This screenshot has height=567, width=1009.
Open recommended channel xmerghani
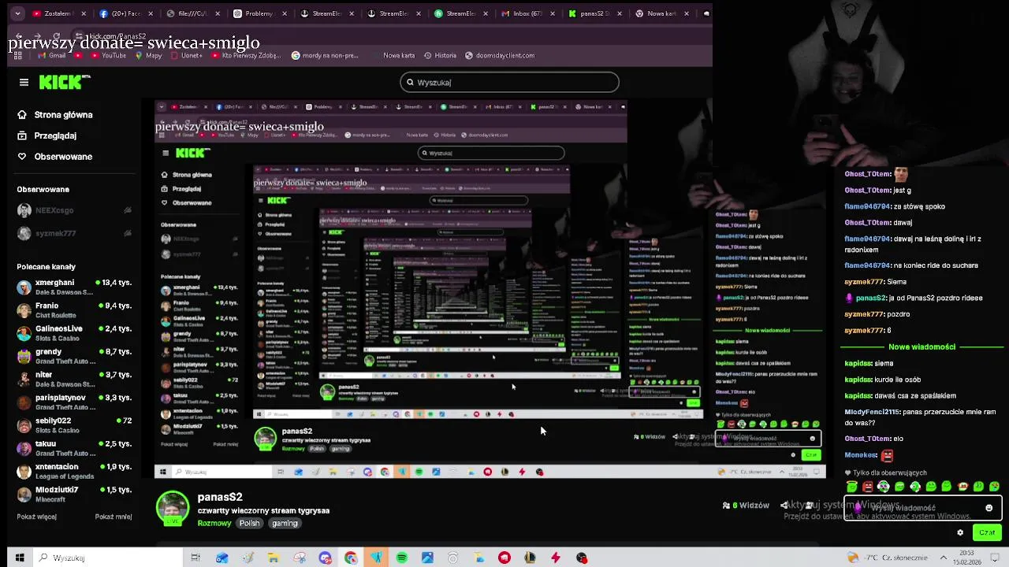[x=74, y=287]
